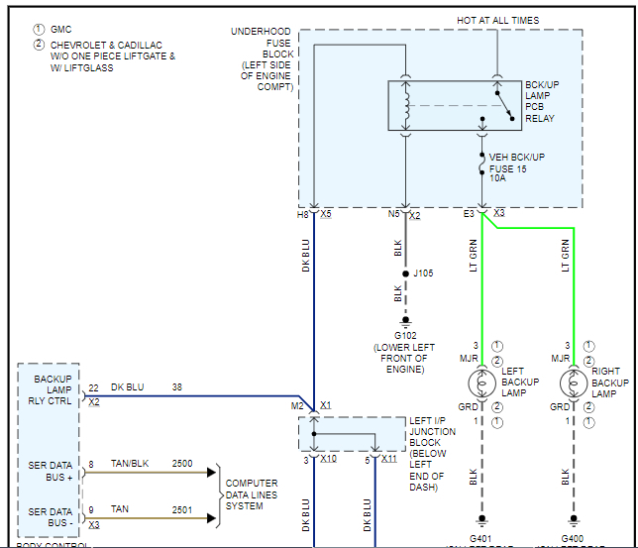638x548 pixels.
Task: Click the green LT GRN wire
Action: pos(481,293)
